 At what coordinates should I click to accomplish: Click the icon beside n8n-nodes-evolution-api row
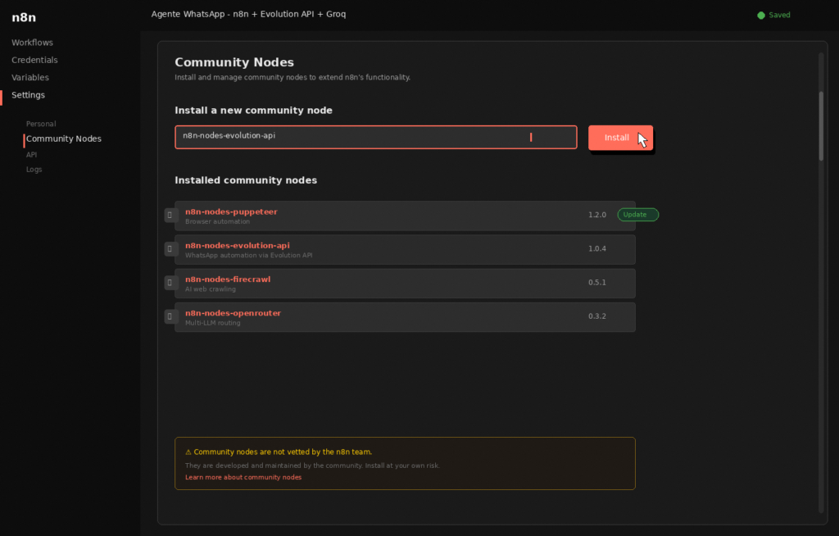[170, 249]
